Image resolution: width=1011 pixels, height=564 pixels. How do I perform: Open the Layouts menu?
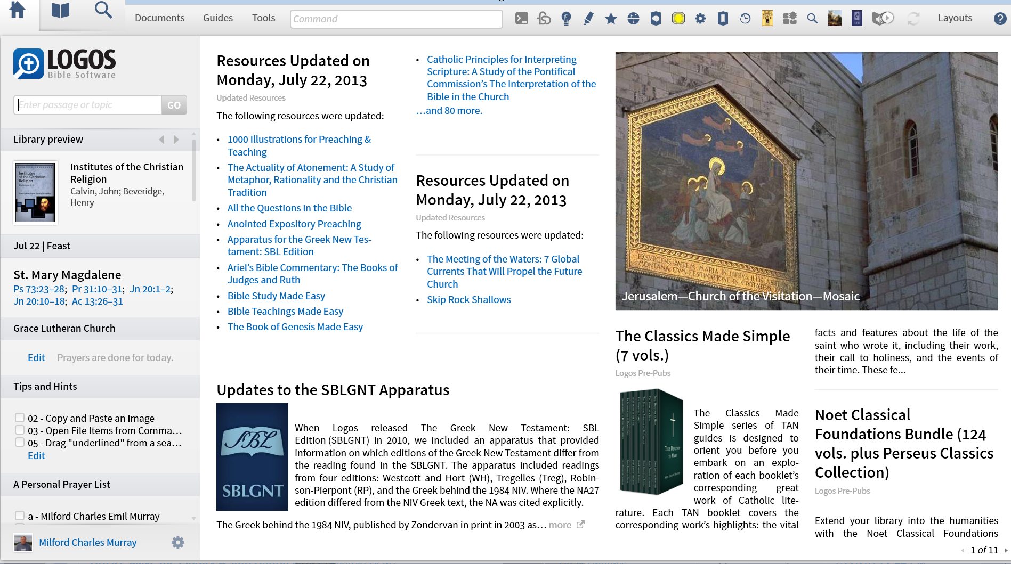[955, 18]
